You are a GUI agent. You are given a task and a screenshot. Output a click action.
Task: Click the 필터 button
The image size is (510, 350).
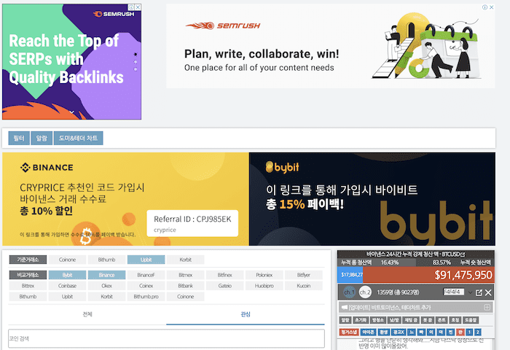pyautogui.click(x=19, y=138)
